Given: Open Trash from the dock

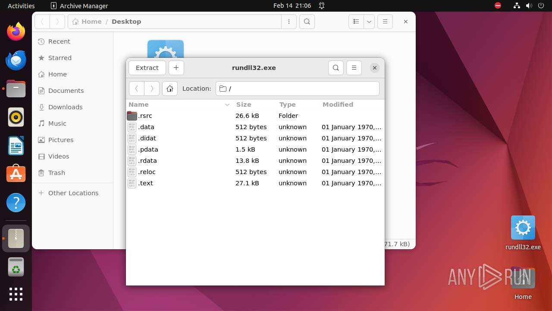Looking at the screenshot, I should [x=16, y=267].
